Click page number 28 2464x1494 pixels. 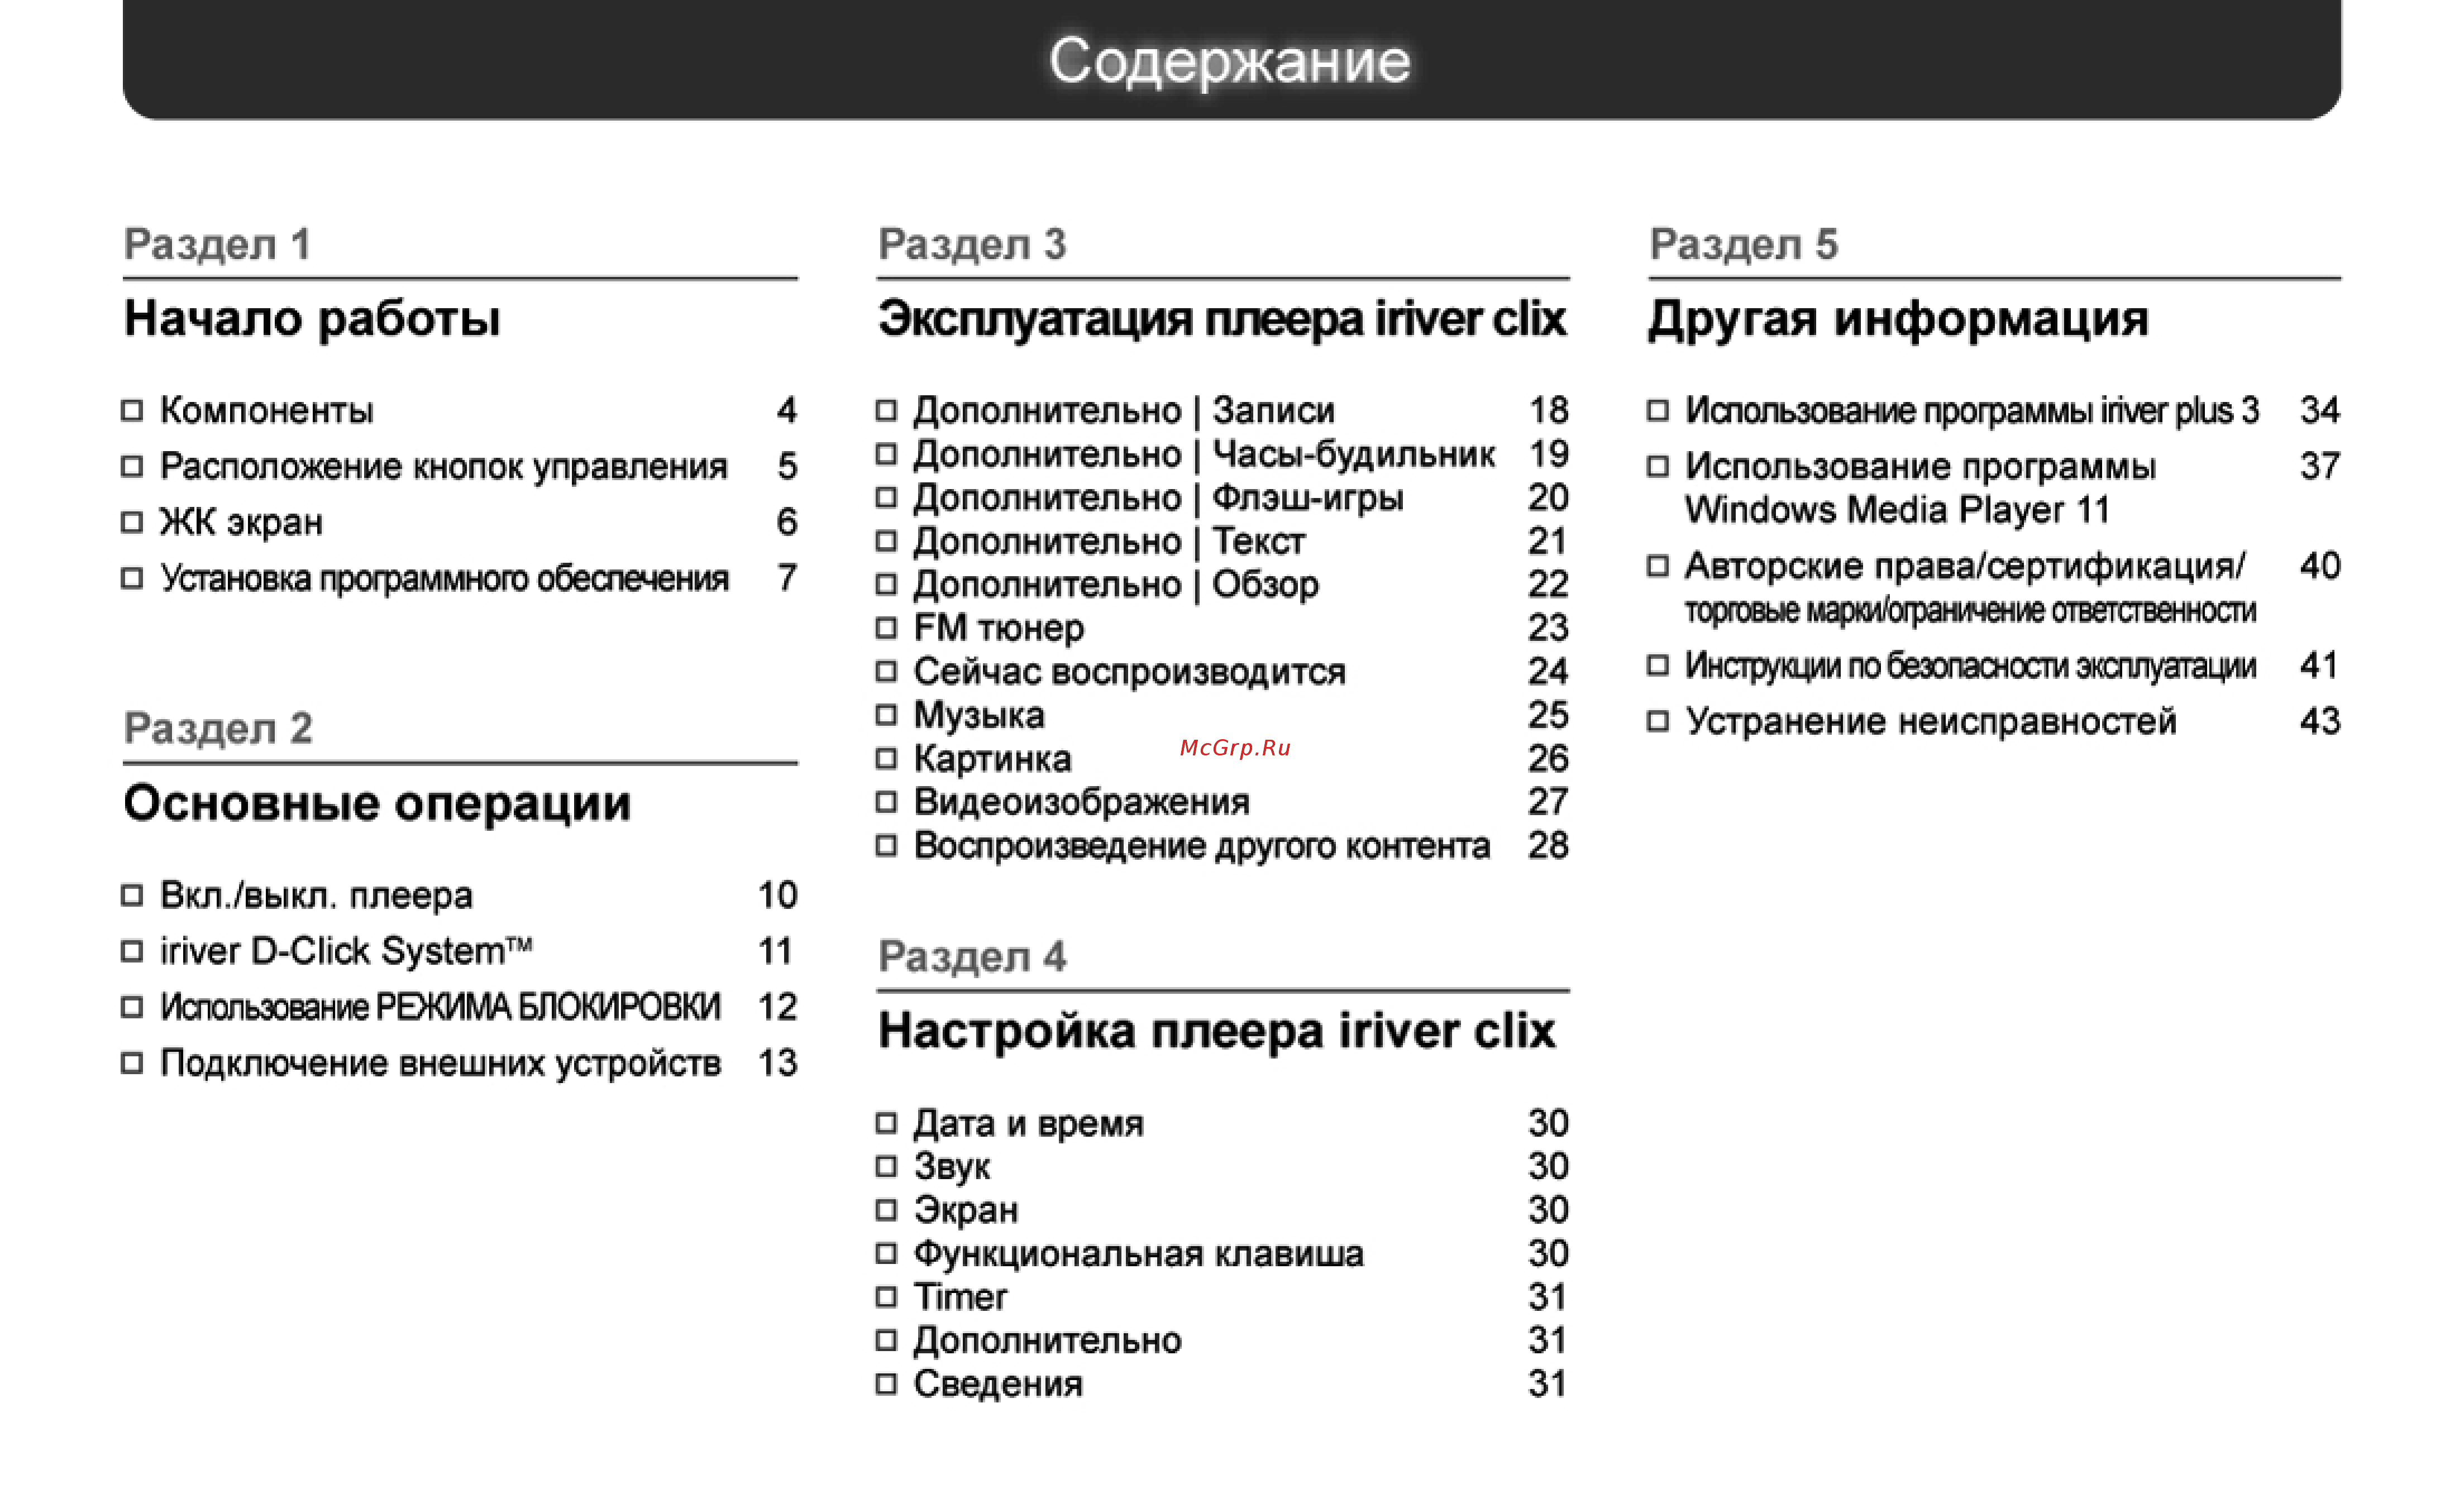pyautogui.click(x=1548, y=846)
